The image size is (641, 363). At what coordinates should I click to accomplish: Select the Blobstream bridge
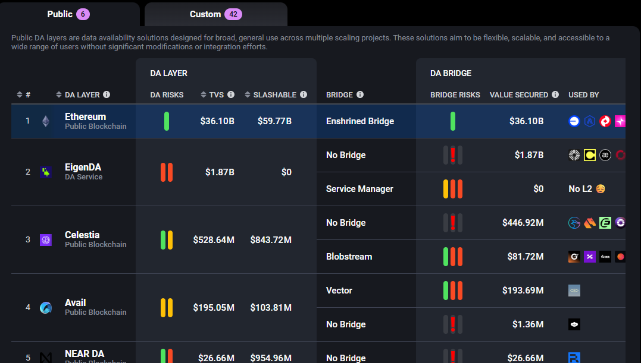pos(349,257)
